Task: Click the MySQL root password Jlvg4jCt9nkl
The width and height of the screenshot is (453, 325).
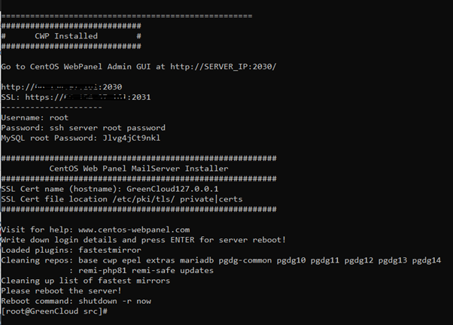Action: 132,138
